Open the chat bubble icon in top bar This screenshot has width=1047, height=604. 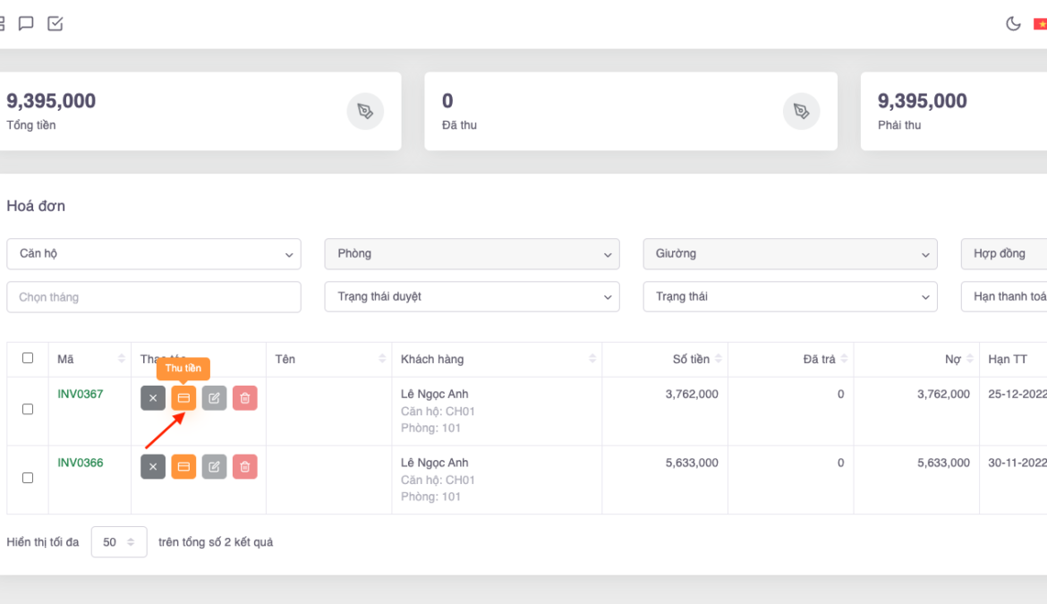point(26,24)
